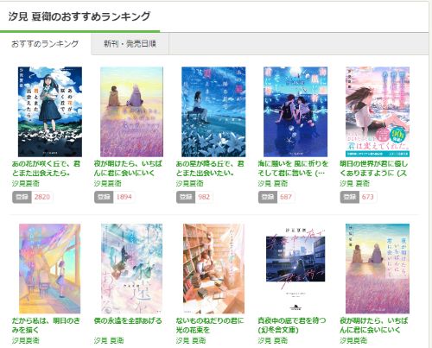Switch to the 新刊・発売日順 tab

[130, 44]
